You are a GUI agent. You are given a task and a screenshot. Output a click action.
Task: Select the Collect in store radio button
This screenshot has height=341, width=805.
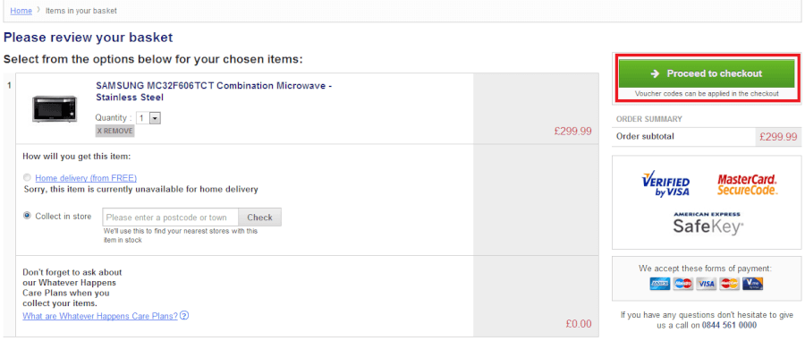pos(27,217)
